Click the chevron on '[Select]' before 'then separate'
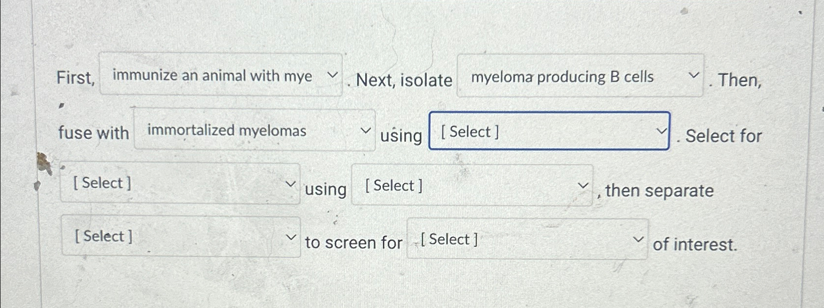The height and width of the screenshot is (308, 824). point(583,185)
